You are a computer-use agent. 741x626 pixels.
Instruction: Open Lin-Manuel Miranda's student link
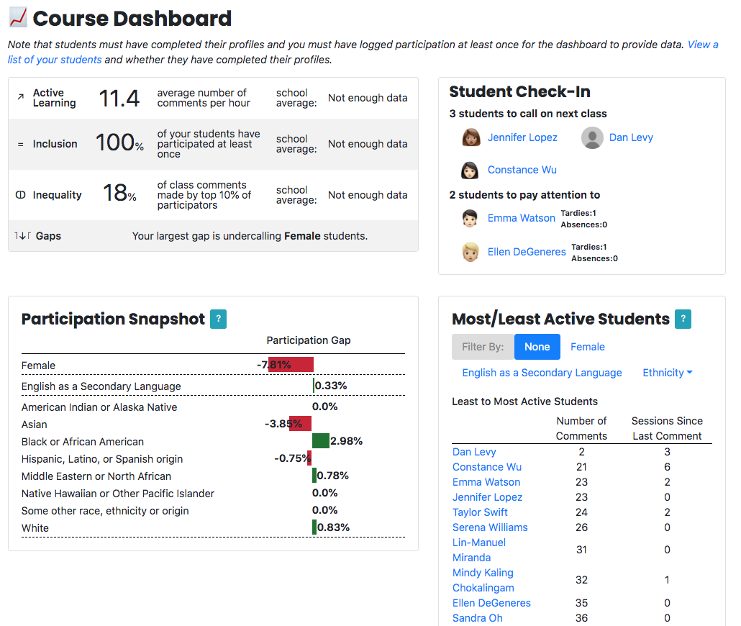click(x=478, y=550)
